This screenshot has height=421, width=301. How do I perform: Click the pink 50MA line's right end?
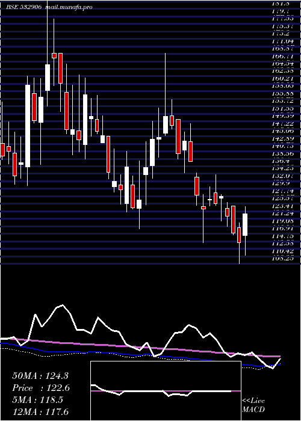[x=279, y=356]
